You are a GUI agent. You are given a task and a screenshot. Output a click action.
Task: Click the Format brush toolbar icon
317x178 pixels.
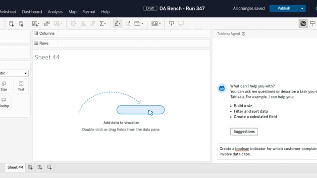pyautogui.click(x=128, y=24)
